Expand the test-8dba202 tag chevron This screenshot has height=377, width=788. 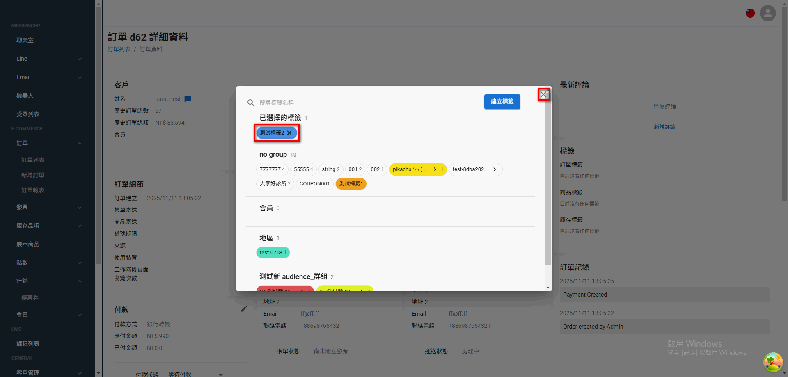tap(495, 169)
